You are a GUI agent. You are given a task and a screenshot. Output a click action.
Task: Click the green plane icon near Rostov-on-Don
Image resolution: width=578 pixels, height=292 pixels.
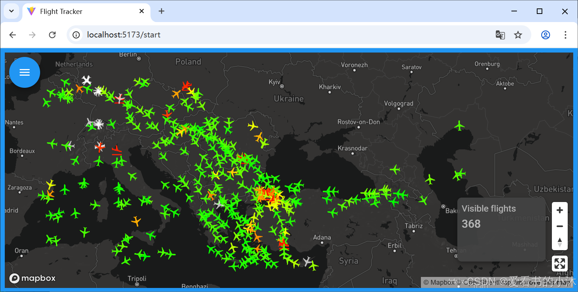(x=459, y=126)
